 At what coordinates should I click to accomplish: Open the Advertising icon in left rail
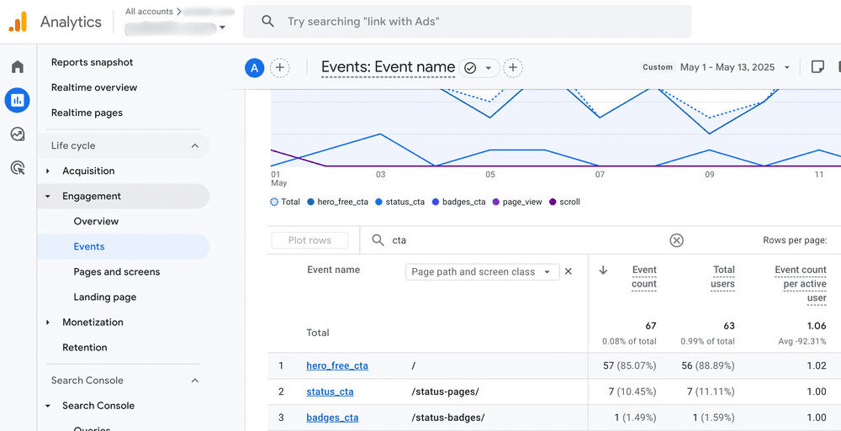coord(18,168)
